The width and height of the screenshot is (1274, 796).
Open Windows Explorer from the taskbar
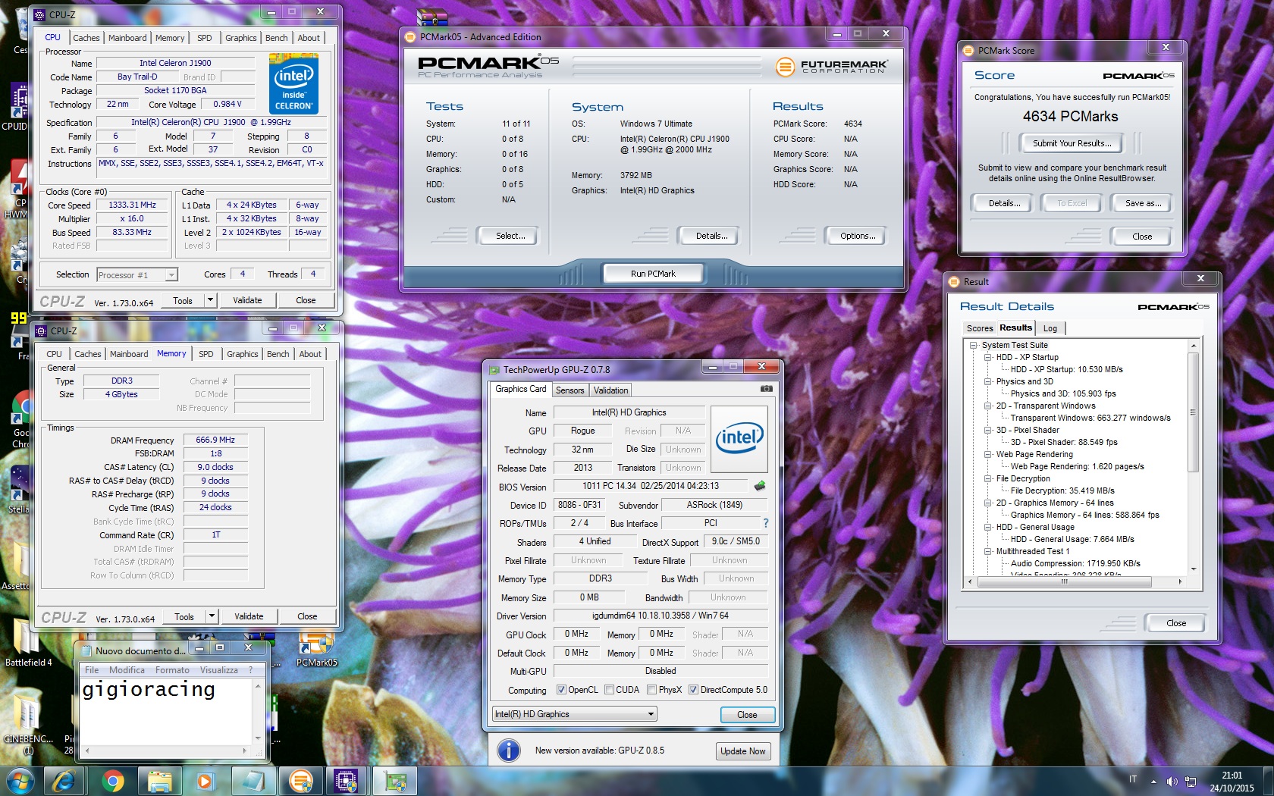click(159, 781)
